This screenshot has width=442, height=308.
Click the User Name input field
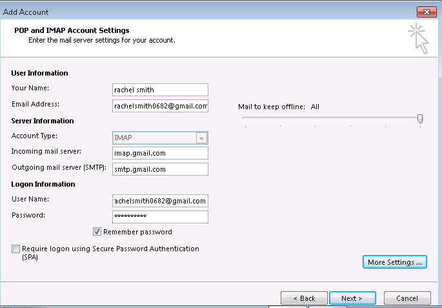160,201
